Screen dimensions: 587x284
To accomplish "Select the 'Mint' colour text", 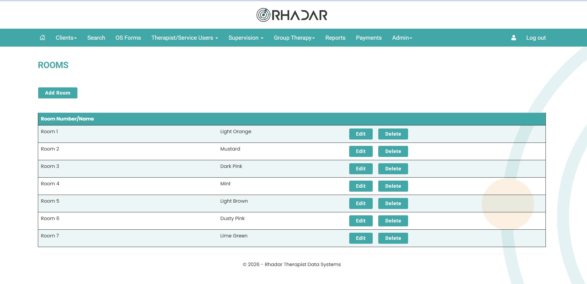I will pos(225,184).
